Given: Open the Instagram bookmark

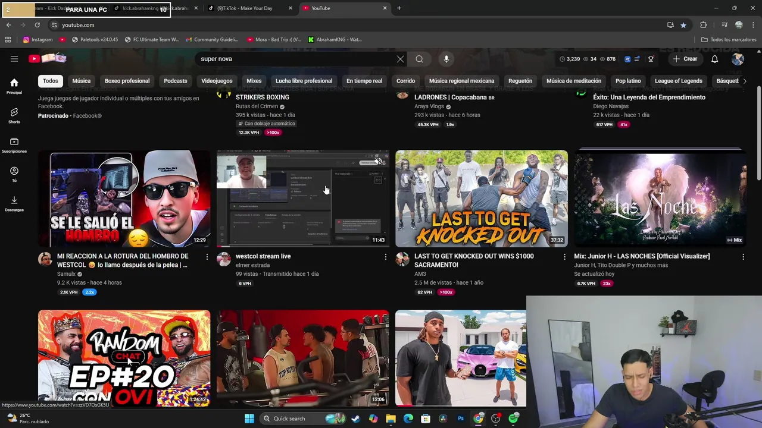Looking at the screenshot, I should pos(38,40).
